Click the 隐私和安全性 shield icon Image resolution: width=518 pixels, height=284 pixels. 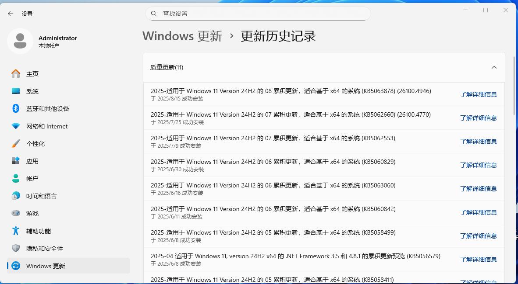pos(15,248)
